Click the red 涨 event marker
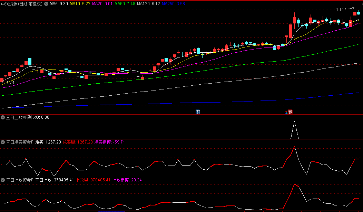The width and height of the screenshot is (363, 212). click(x=290, y=112)
